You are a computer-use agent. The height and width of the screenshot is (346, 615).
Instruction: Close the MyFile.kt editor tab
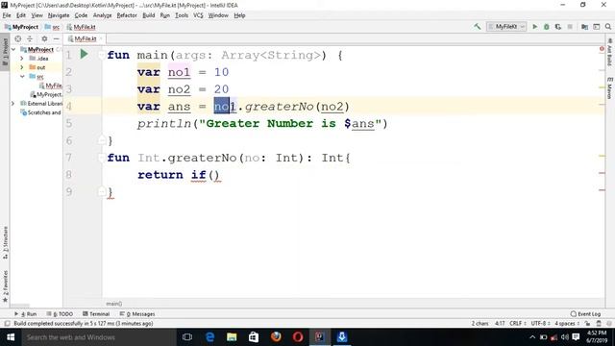(x=101, y=38)
